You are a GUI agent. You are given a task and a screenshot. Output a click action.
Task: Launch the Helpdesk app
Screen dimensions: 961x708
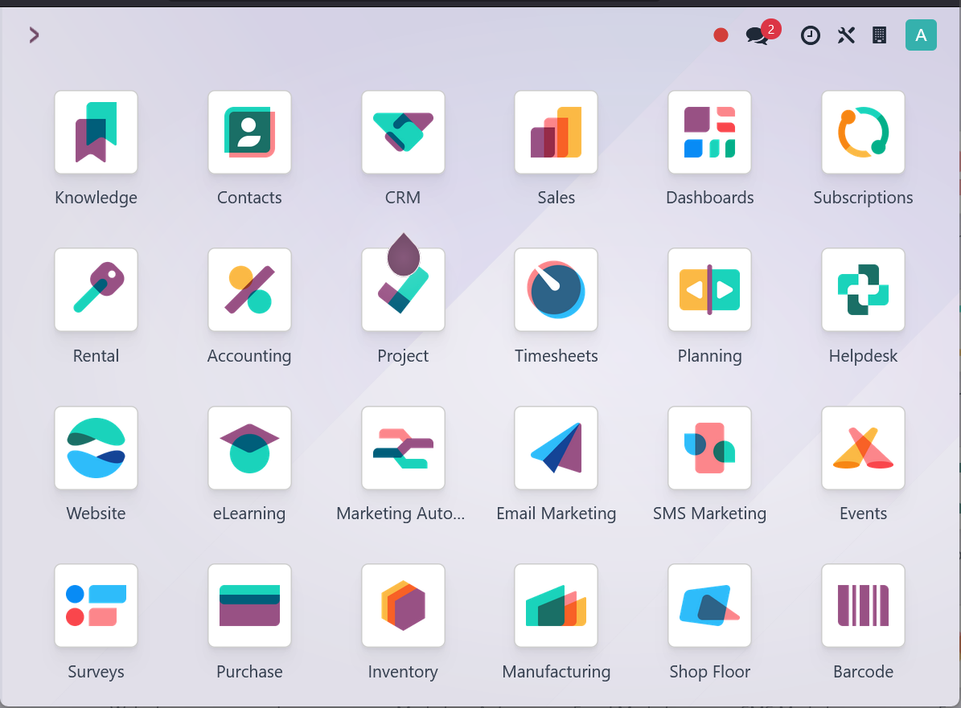click(863, 290)
